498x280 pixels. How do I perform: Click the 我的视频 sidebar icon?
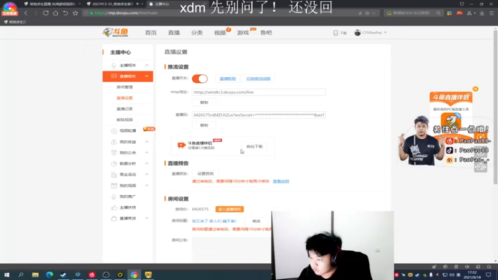114,185
